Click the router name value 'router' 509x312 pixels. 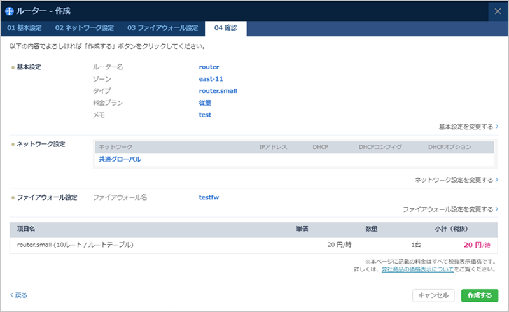click(209, 67)
